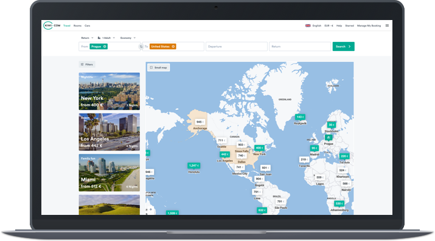This screenshot has width=435, height=241.
Task: Swap origin and destination fields
Action: [x=141, y=47]
